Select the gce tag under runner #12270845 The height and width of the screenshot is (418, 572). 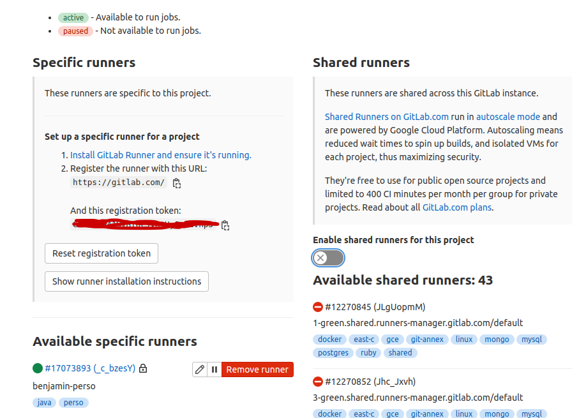coord(393,340)
